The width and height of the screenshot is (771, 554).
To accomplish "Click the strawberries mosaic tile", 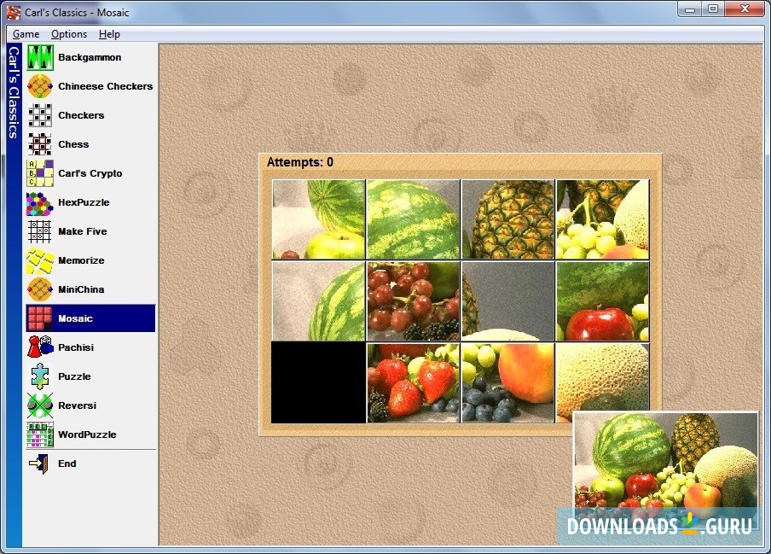I will [413, 382].
